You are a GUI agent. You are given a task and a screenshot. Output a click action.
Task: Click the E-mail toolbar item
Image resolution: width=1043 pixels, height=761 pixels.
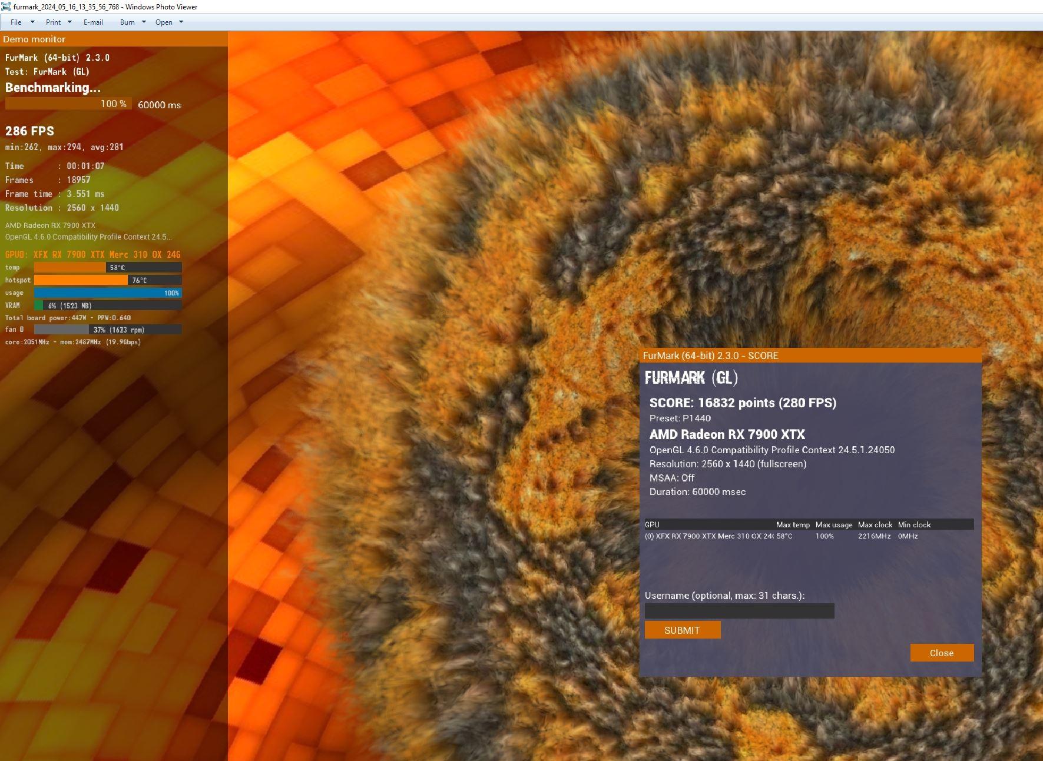pos(93,22)
